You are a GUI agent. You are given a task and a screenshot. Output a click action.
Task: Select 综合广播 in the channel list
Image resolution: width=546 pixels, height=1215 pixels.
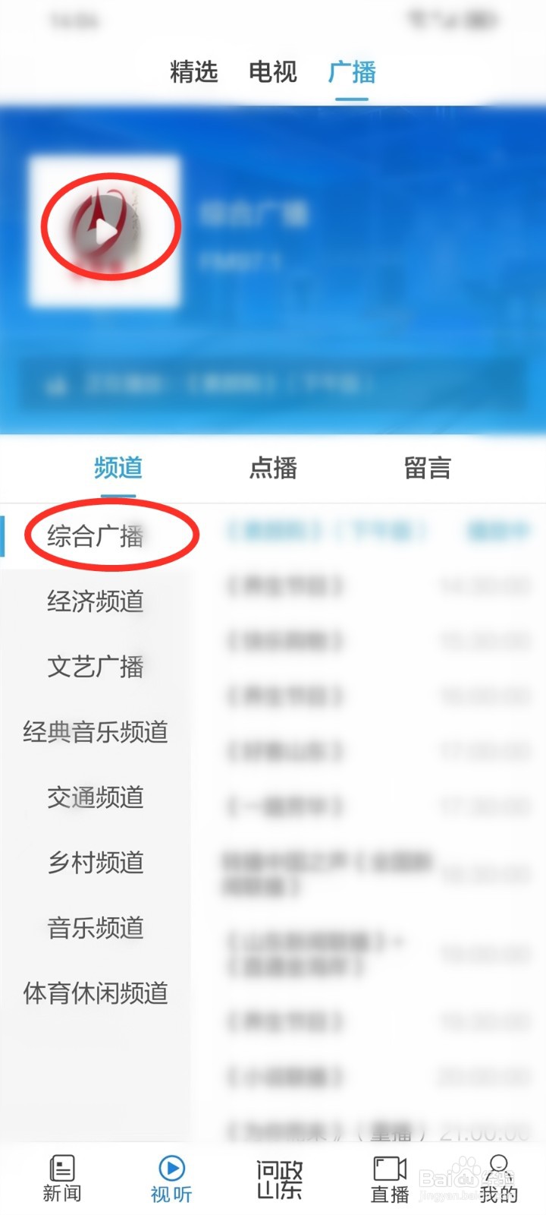coord(96,536)
